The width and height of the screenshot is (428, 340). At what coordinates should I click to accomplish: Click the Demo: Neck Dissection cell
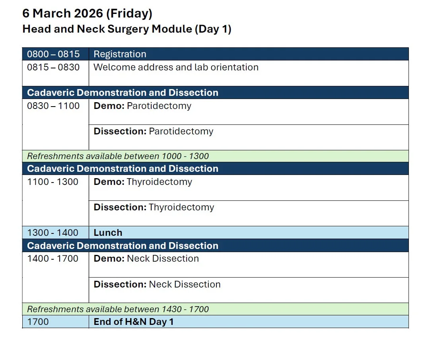point(248,265)
